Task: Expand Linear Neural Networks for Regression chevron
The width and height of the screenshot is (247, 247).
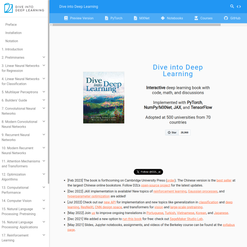Action: pyautogui.click(x=44, y=65)
